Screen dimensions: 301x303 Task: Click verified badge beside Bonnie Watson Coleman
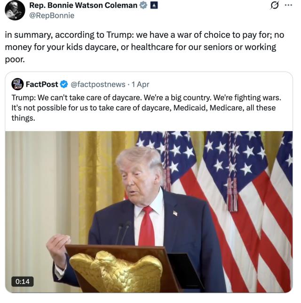tap(143, 5)
